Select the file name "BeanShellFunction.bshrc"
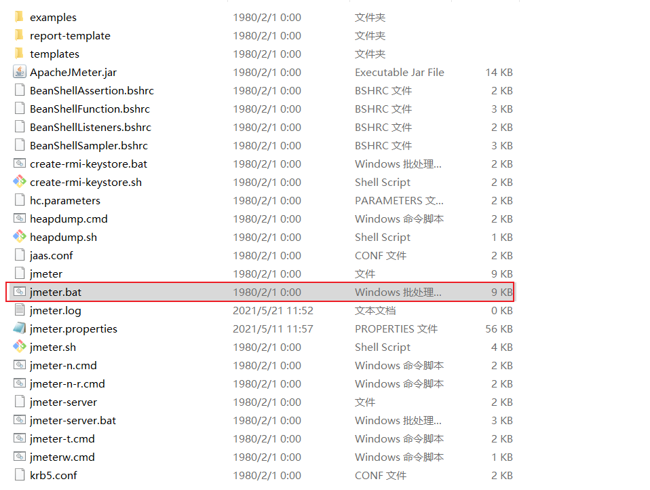650x490 pixels. (90, 109)
